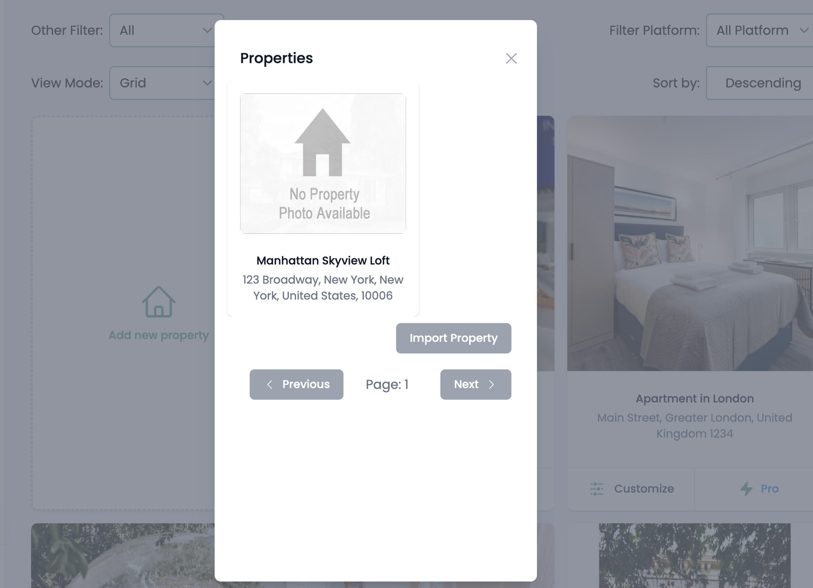The image size is (813, 588).
Task: Click the right chevron in Next button
Action: 491,384
